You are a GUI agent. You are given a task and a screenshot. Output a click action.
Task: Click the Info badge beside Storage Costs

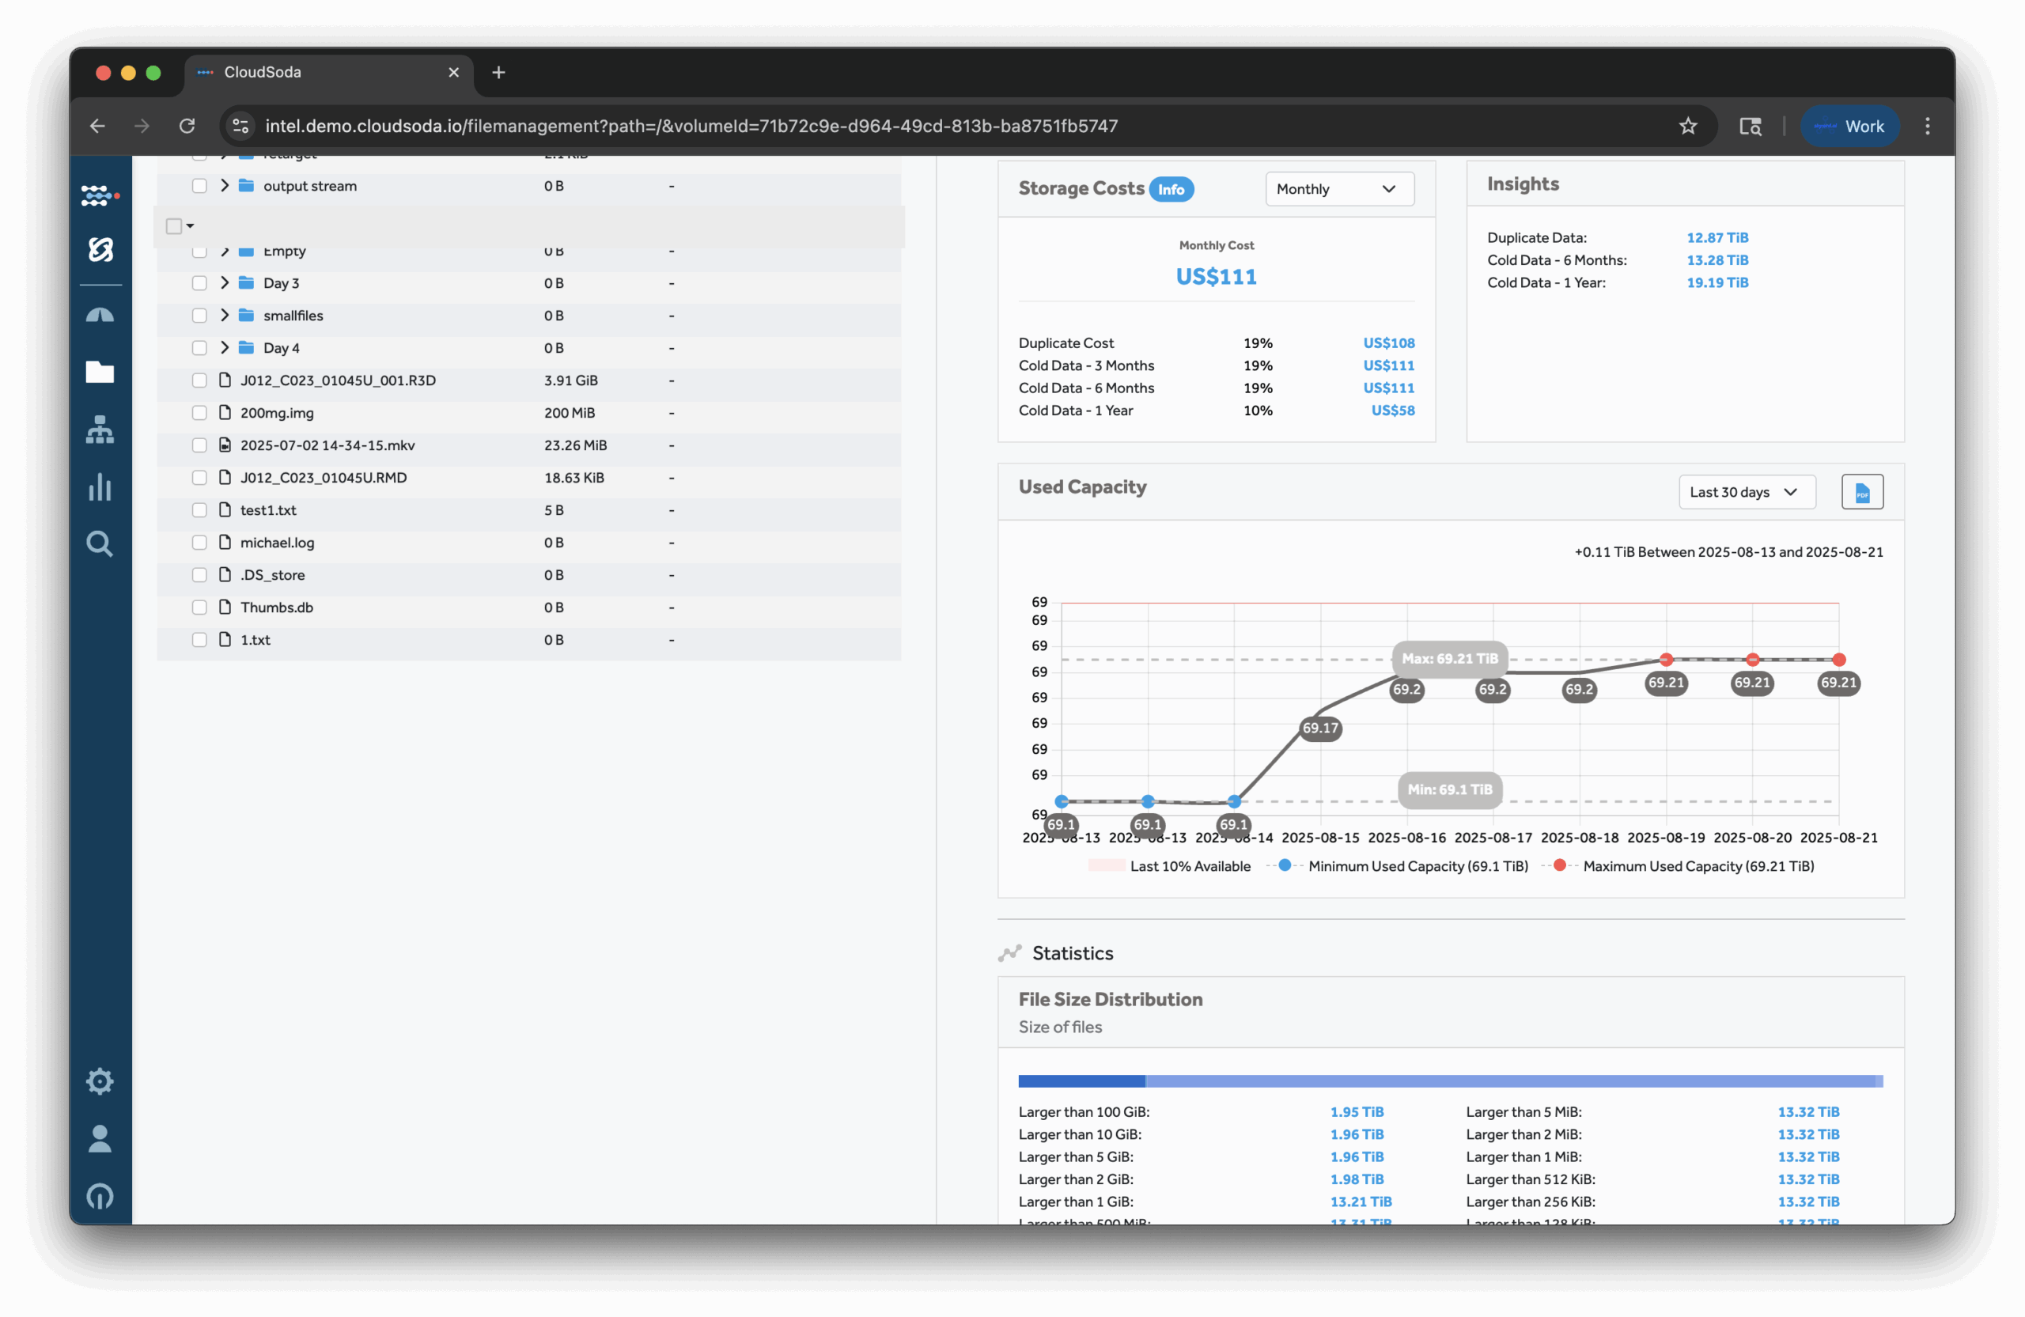coord(1171,189)
